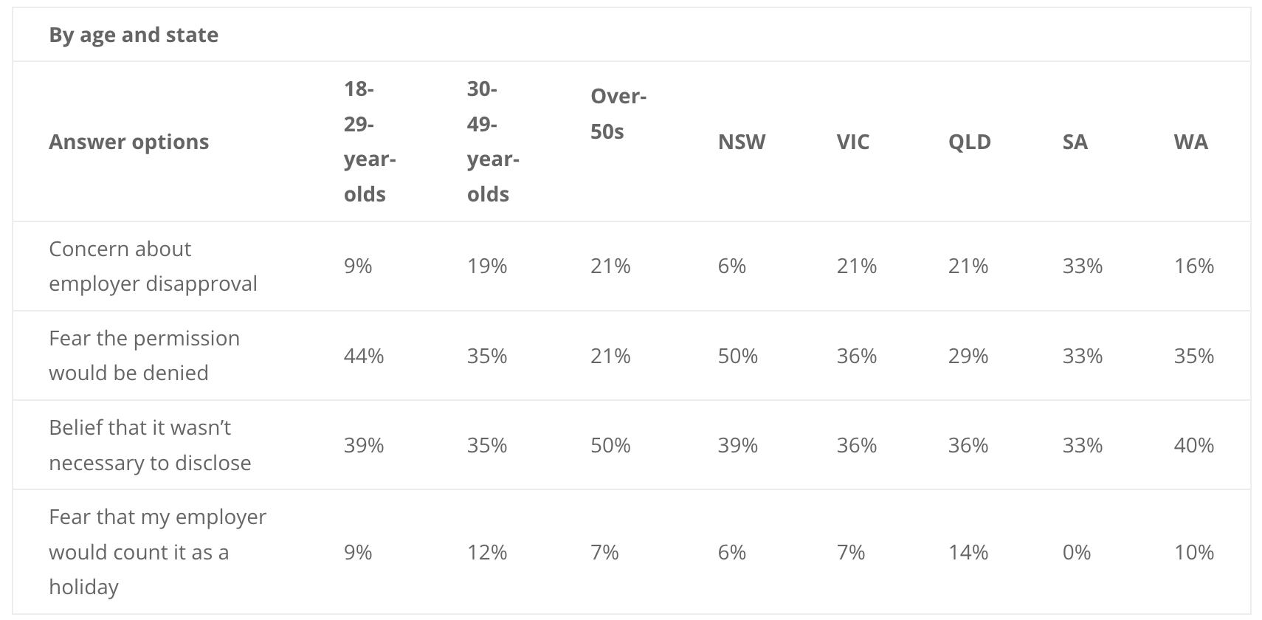Select the 0% SA holiday cell
The image size is (1262, 620).
click(1077, 552)
